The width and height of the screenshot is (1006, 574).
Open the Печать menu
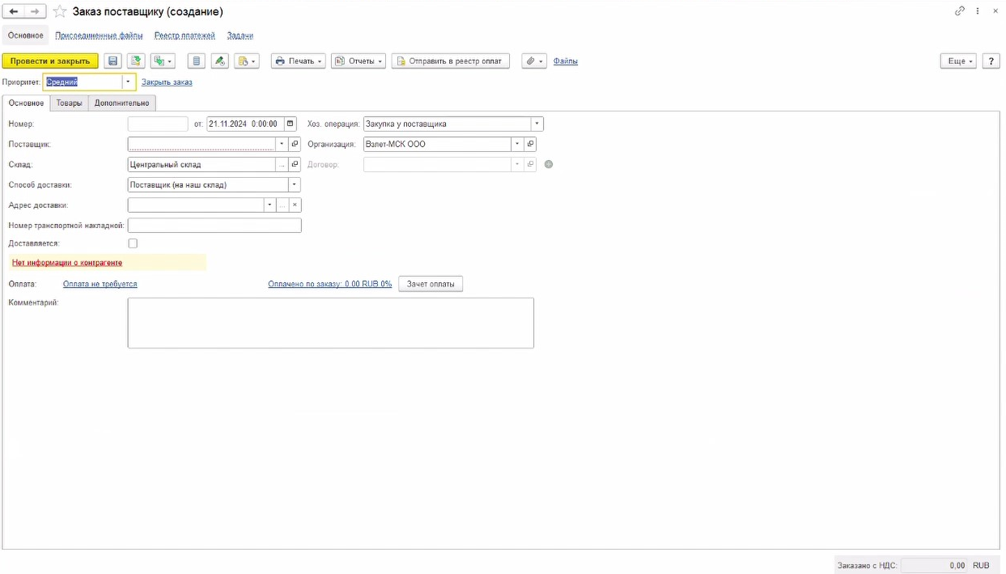(x=298, y=61)
